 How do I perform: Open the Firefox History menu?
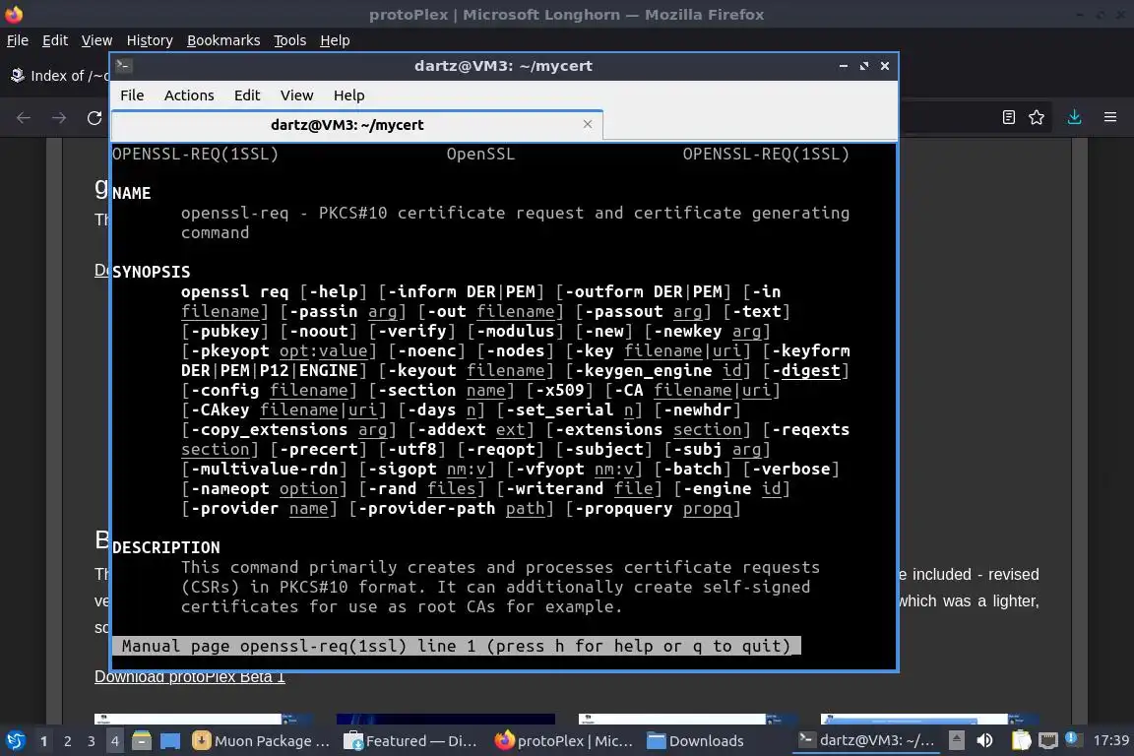150,40
